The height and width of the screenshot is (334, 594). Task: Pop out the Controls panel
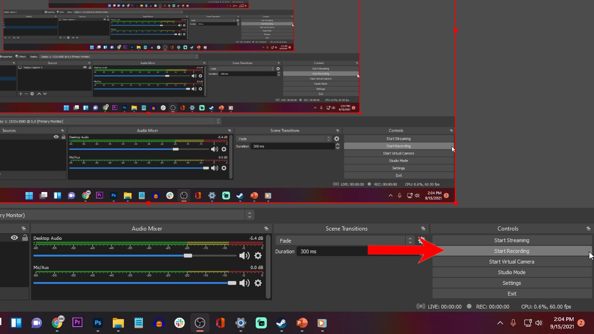coord(588,228)
